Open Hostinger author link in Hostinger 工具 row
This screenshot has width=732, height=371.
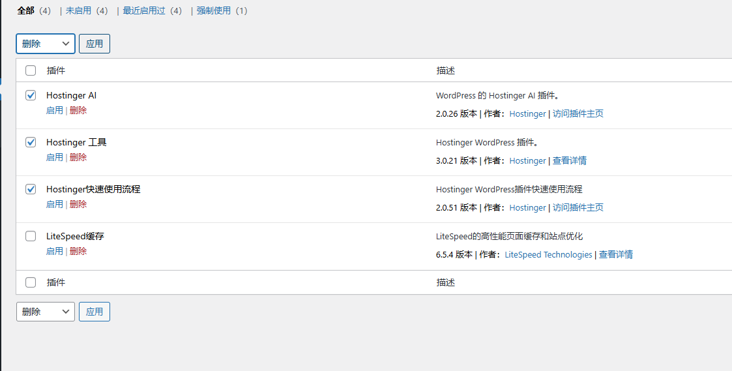[527, 161]
